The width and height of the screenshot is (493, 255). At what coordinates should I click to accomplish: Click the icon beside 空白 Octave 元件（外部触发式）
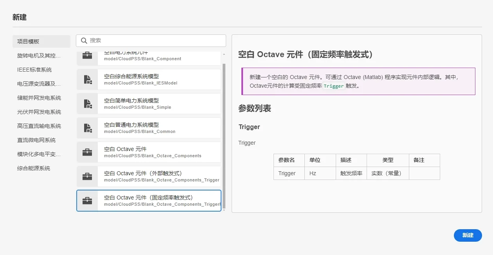pyautogui.click(x=86, y=176)
